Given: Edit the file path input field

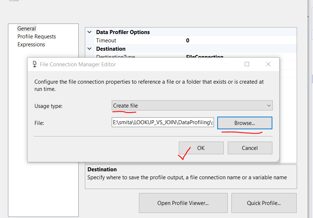Looking at the screenshot, I should click(x=162, y=122).
